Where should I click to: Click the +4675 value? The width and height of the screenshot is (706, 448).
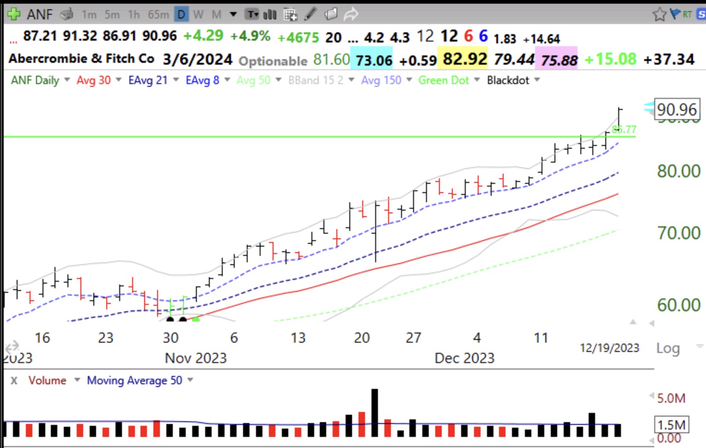(x=298, y=37)
